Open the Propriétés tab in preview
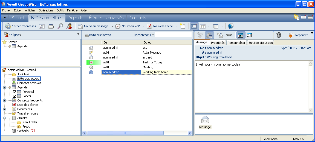 point(218,43)
